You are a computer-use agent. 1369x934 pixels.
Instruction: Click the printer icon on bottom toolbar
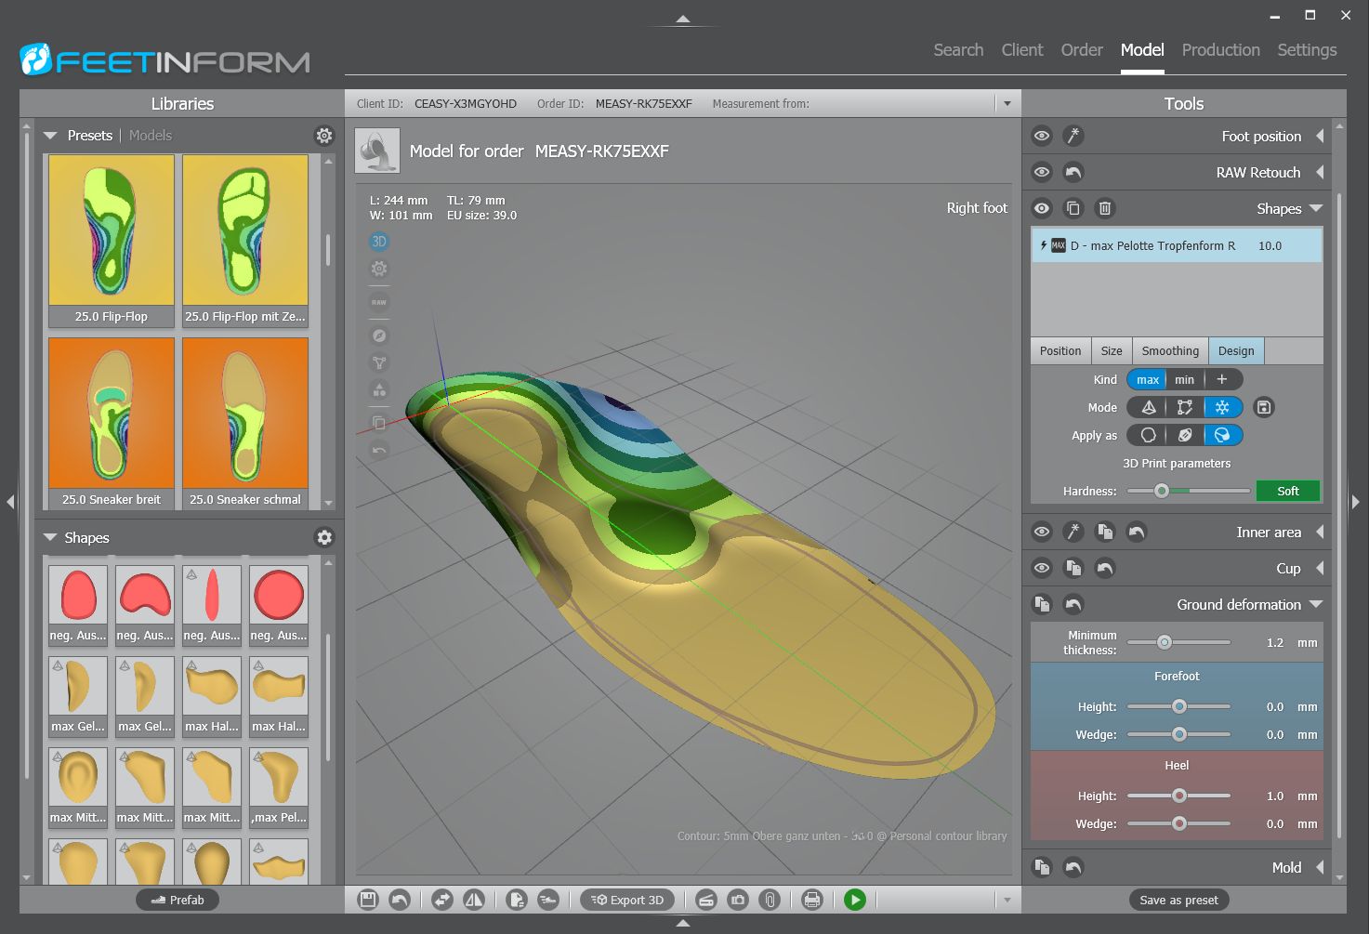click(x=811, y=900)
